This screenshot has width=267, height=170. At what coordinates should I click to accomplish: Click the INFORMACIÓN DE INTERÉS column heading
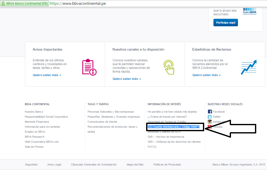tap(164, 104)
